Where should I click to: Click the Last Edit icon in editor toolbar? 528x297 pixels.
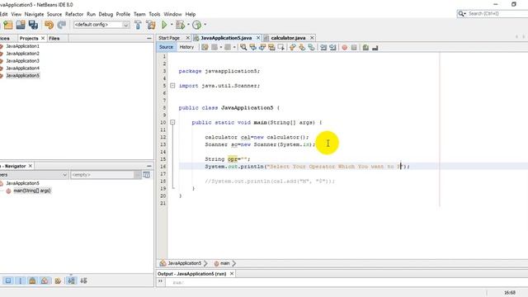205,48
